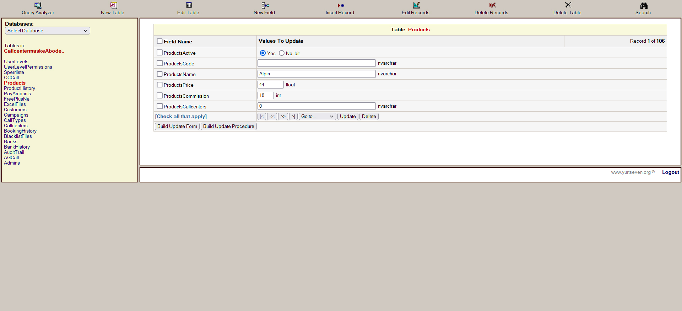
Task: Click Build Update Procedure button
Action: click(x=229, y=126)
